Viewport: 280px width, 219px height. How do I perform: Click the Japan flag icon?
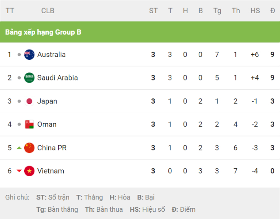pyautogui.click(x=29, y=101)
